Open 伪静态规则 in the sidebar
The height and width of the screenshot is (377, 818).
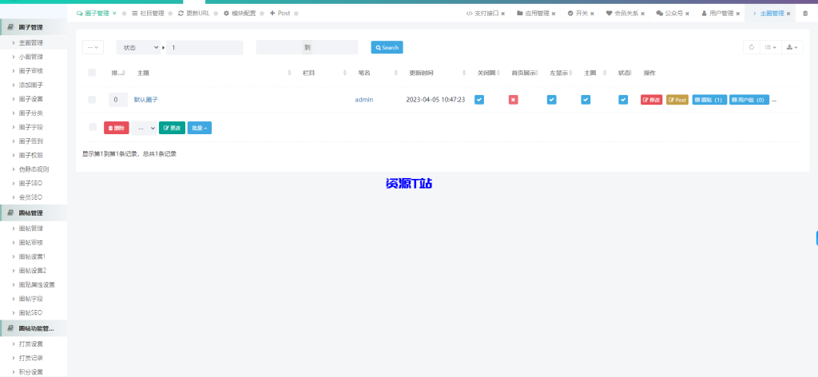34,169
